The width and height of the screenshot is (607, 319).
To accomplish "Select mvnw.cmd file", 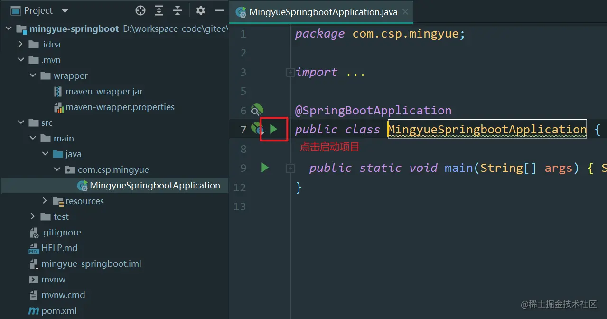I will pos(63,295).
